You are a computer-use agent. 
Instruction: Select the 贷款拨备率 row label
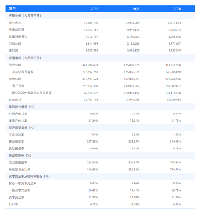click(16, 148)
